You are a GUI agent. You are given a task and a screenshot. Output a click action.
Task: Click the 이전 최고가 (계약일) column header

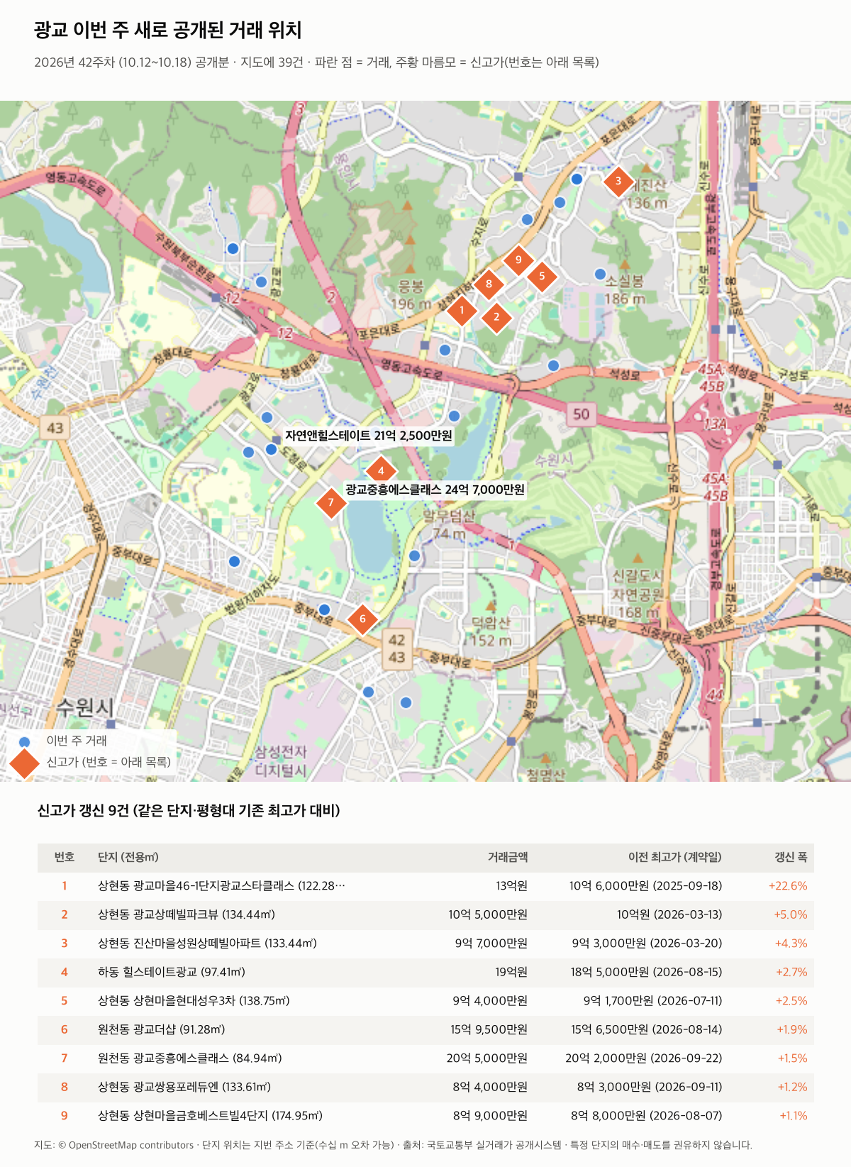coord(675,857)
